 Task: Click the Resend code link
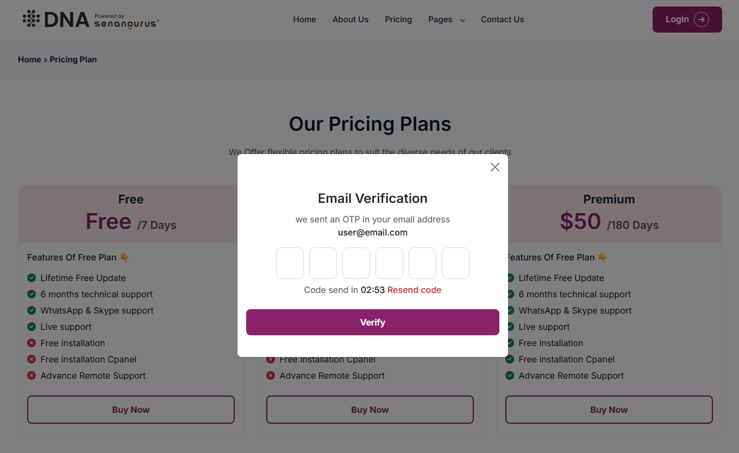tap(414, 290)
